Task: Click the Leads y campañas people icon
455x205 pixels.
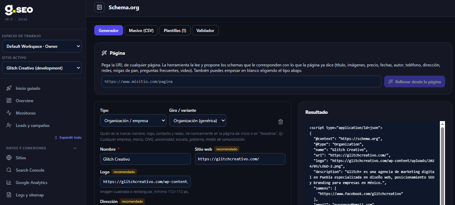Action: (x=9, y=126)
